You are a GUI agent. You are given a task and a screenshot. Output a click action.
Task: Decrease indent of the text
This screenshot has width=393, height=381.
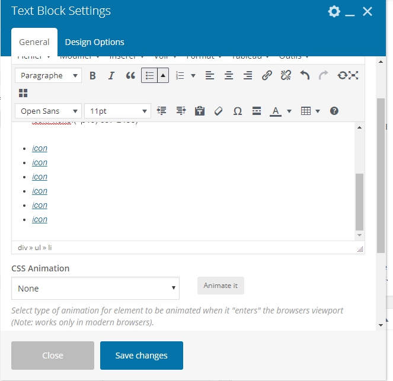(x=162, y=111)
